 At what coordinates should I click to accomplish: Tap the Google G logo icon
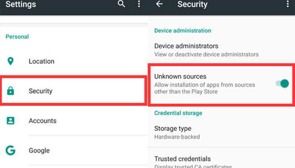(11, 150)
